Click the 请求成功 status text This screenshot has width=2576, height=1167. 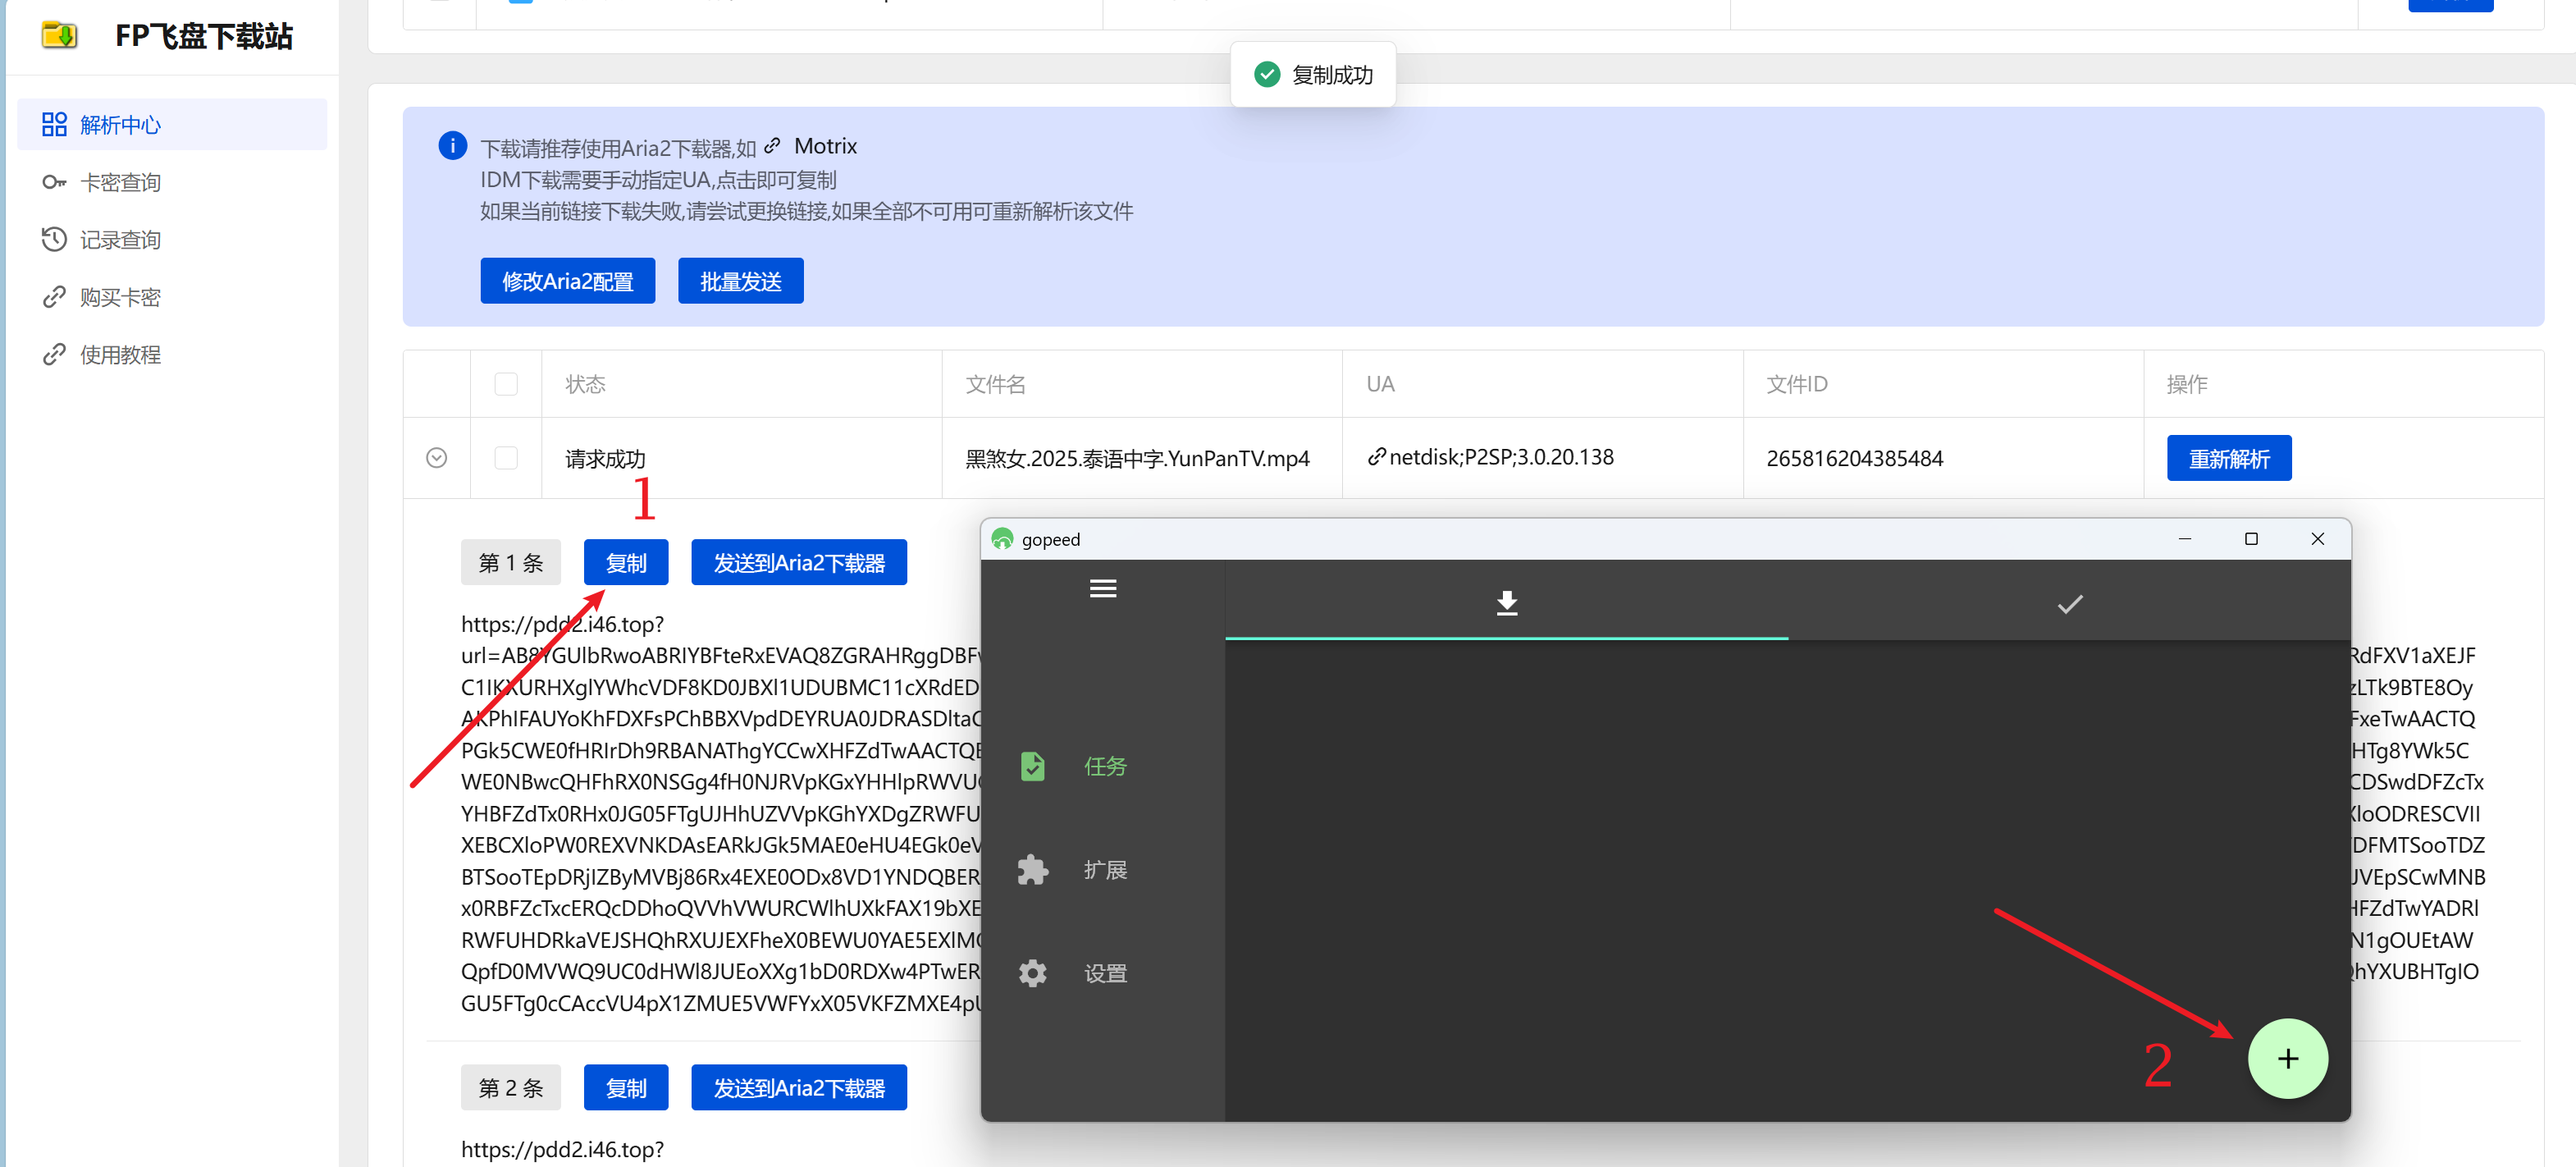pos(605,458)
